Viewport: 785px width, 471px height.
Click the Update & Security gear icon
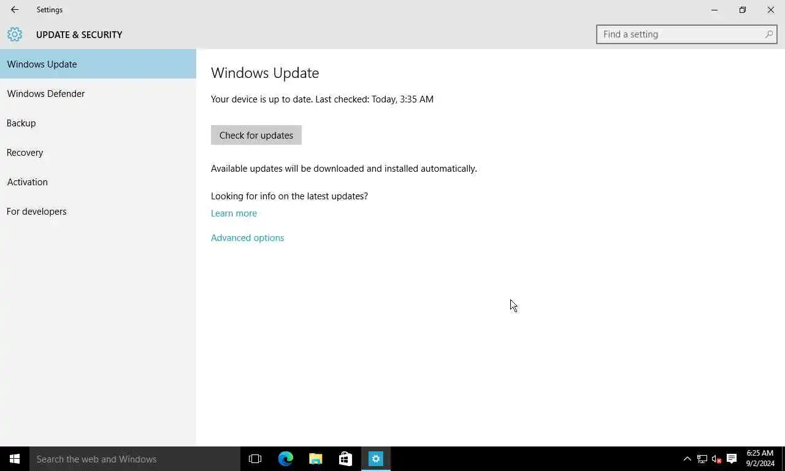pyautogui.click(x=15, y=34)
